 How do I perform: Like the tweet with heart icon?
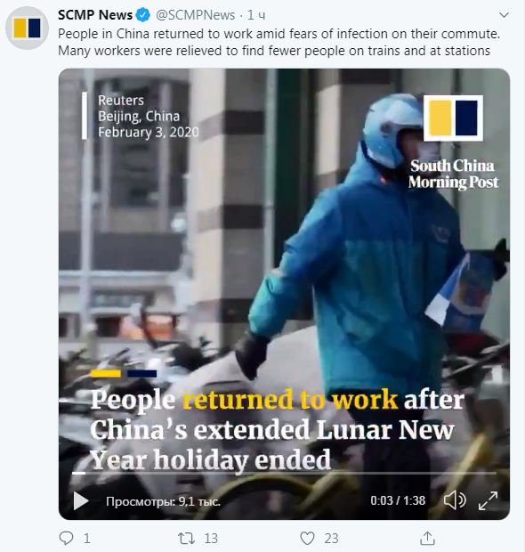click(307, 538)
